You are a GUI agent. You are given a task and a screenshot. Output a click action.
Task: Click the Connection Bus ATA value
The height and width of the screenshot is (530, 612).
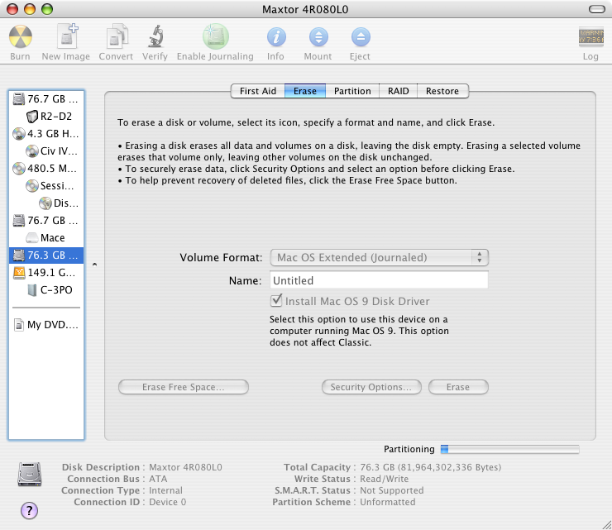[x=158, y=479]
